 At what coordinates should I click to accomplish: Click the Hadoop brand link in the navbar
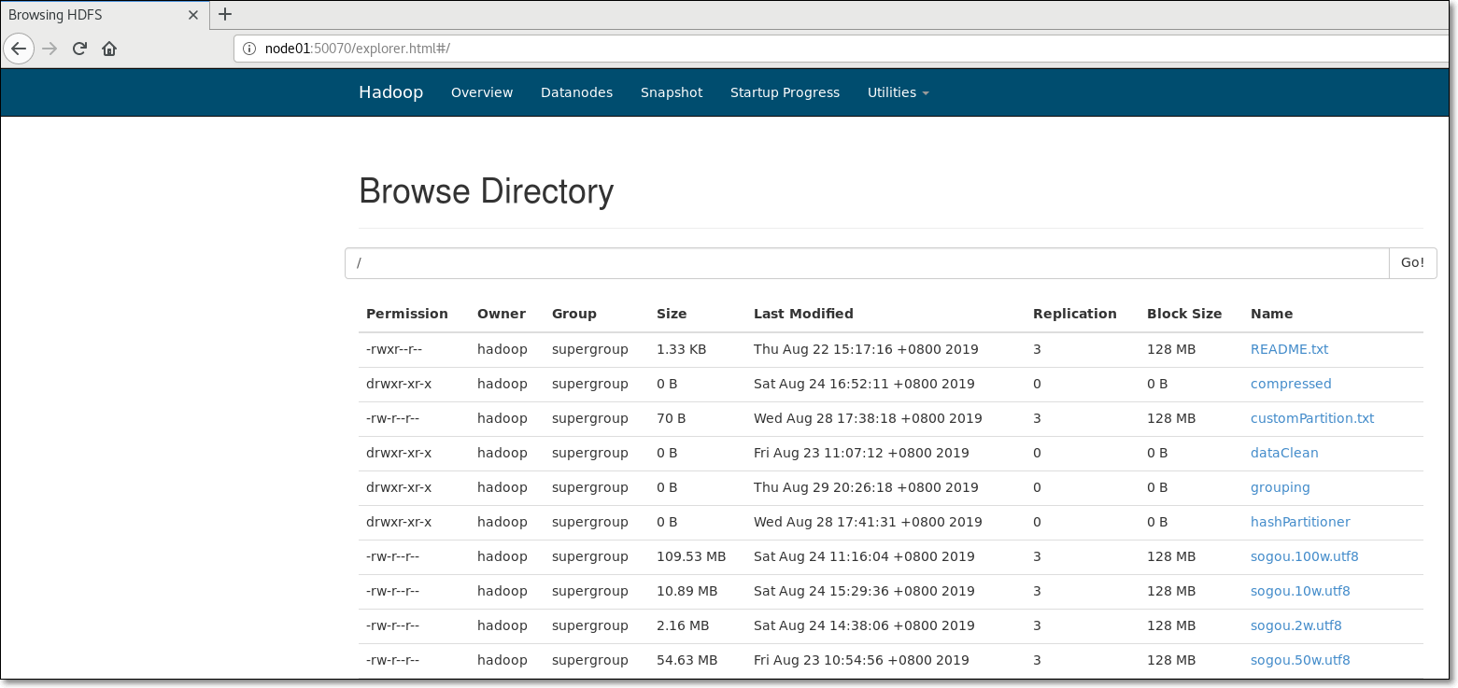(x=390, y=91)
